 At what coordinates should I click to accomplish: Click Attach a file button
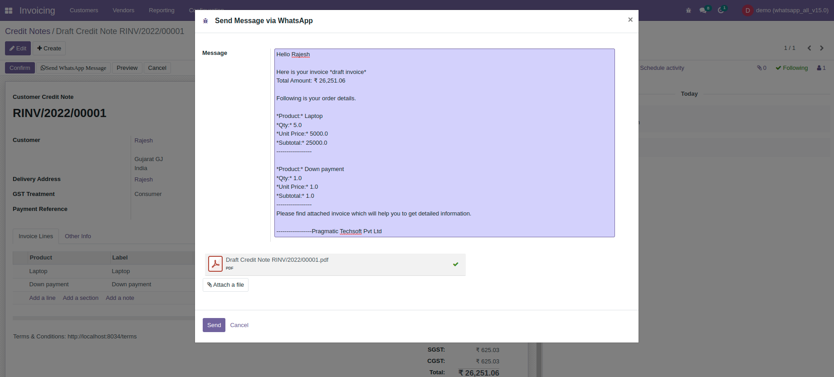[225, 285]
